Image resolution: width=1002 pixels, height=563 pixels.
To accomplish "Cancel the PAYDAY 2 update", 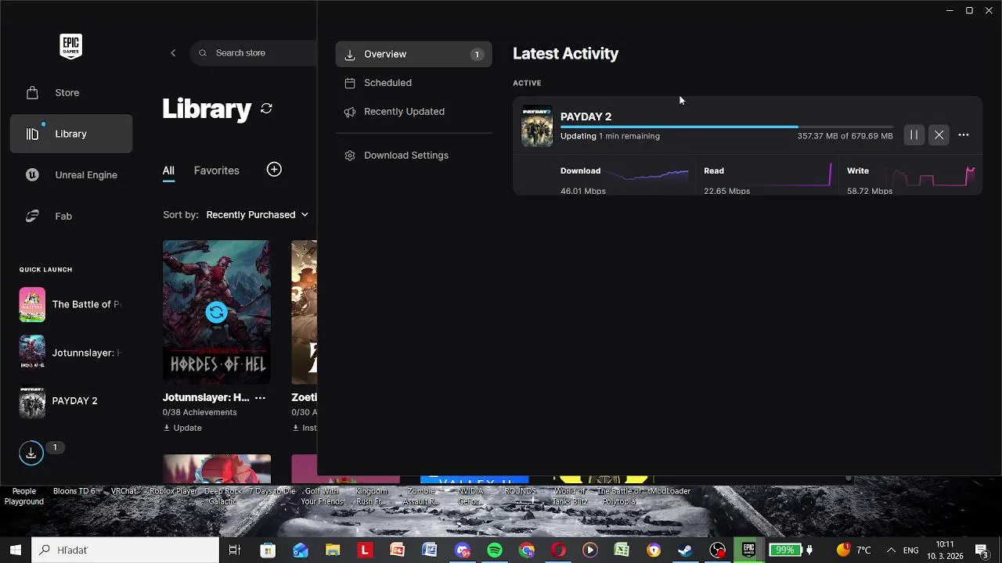I will (x=939, y=135).
